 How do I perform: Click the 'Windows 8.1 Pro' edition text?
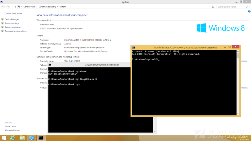47,25
